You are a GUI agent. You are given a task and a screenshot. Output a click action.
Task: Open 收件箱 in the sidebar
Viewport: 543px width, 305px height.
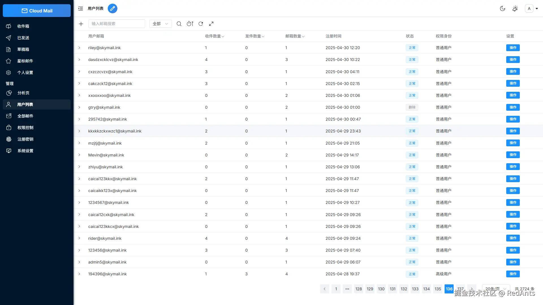pyautogui.click(x=23, y=26)
